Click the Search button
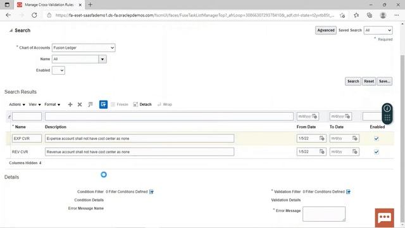The height and width of the screenshot is (228, 405). point(353,81)
